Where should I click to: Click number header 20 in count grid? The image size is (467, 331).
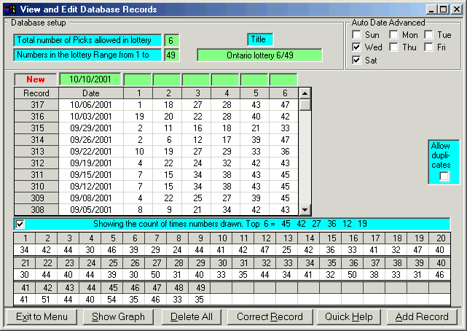(440, 238)
